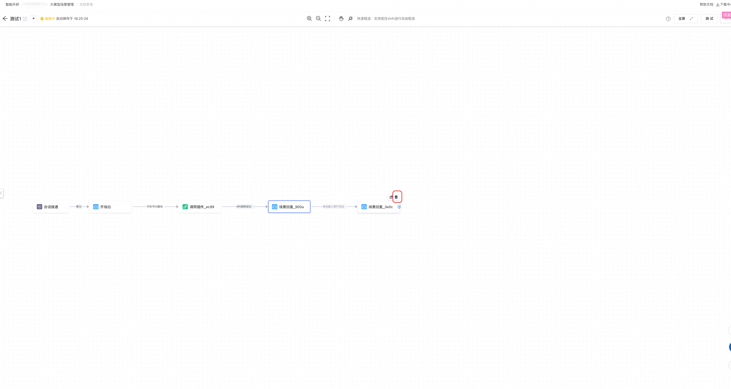Click the 全屏 fullscreen button
The width and height of the screenshot is (731, 389).
[x=686, y=19]
